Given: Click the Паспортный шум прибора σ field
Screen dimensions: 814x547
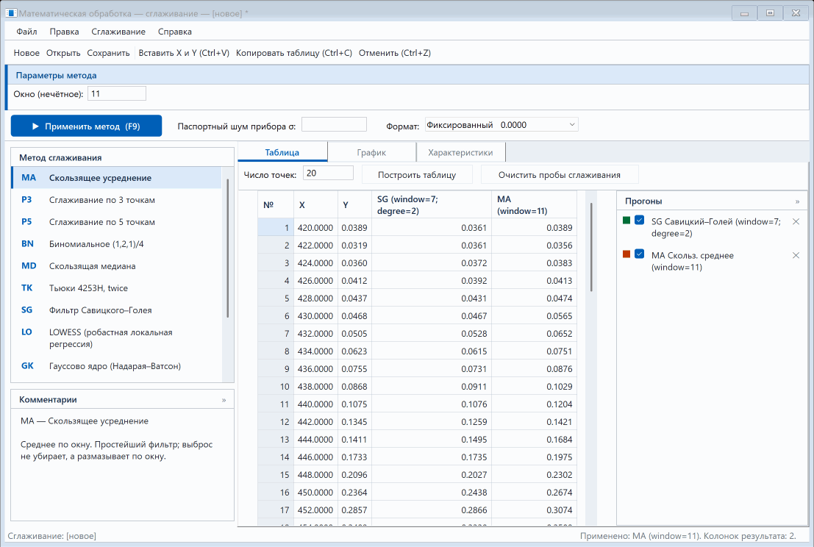Looking at the screenshot, I should [x=334, y=124].
